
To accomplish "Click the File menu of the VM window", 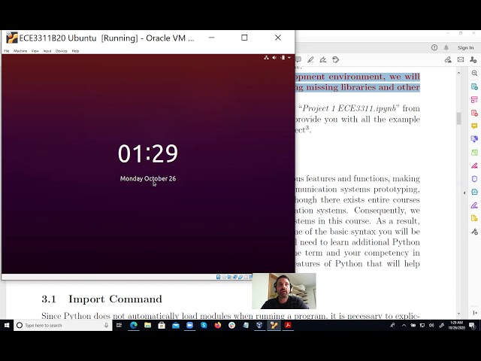I will click(x=7, y=51).
